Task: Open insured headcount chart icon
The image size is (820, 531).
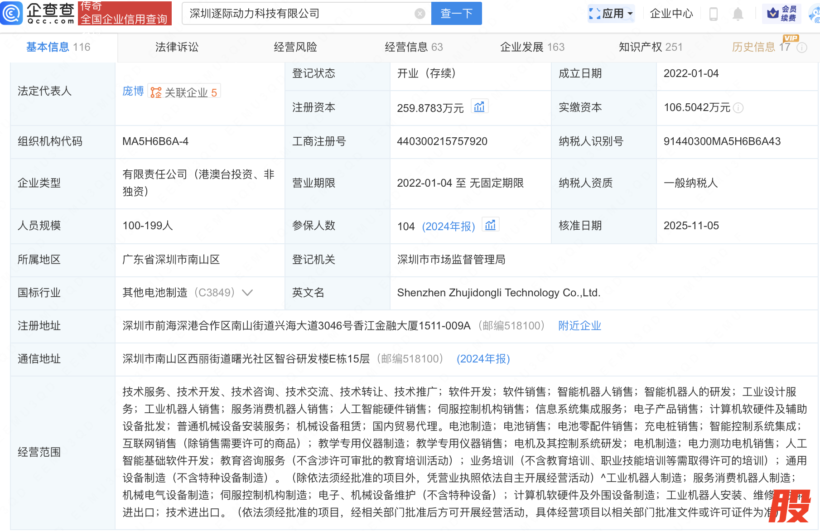Action: [490, 225]
